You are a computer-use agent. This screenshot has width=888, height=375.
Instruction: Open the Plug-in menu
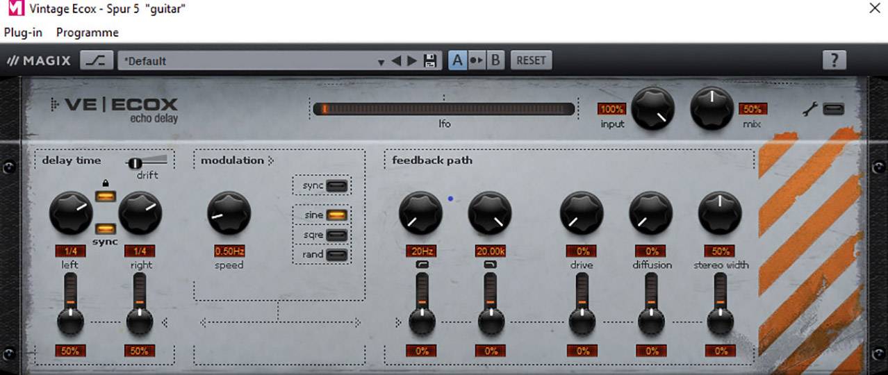pos(23,33)
